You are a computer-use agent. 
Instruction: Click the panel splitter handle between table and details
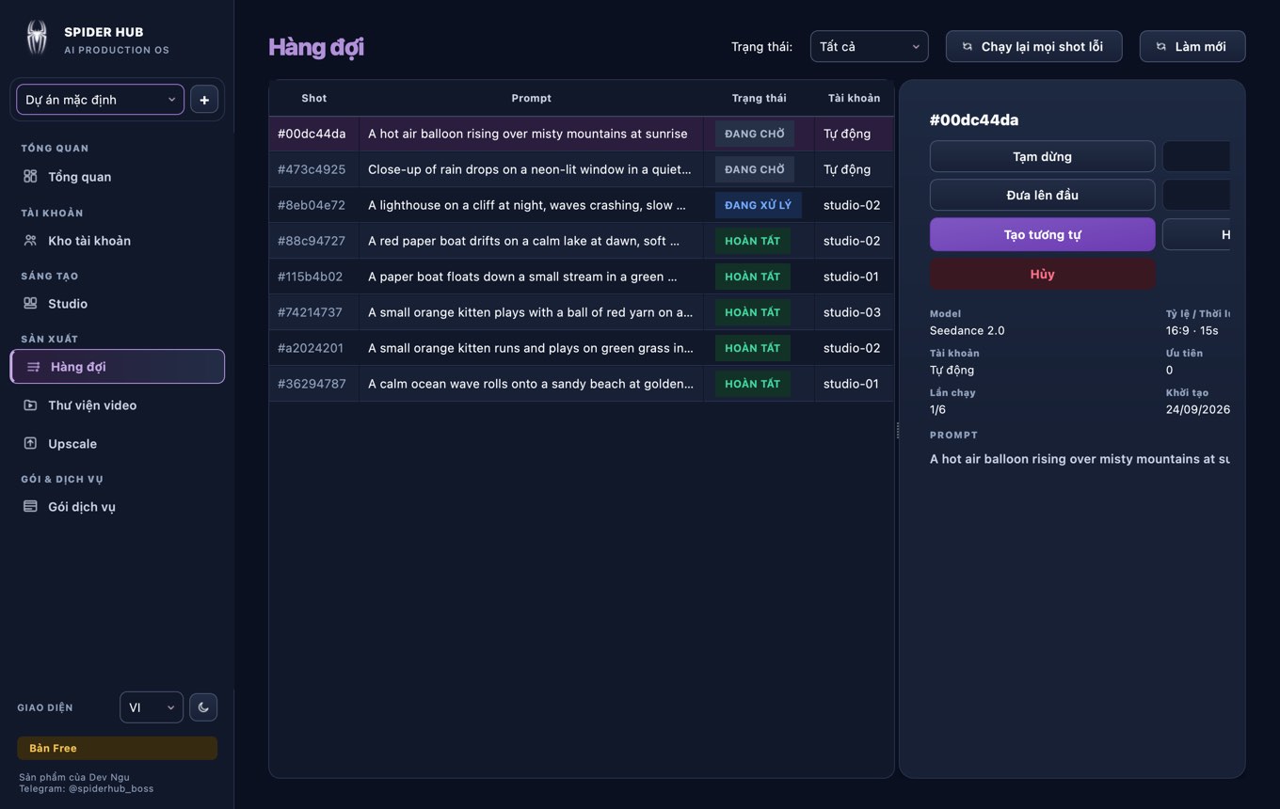click(897, 430)
